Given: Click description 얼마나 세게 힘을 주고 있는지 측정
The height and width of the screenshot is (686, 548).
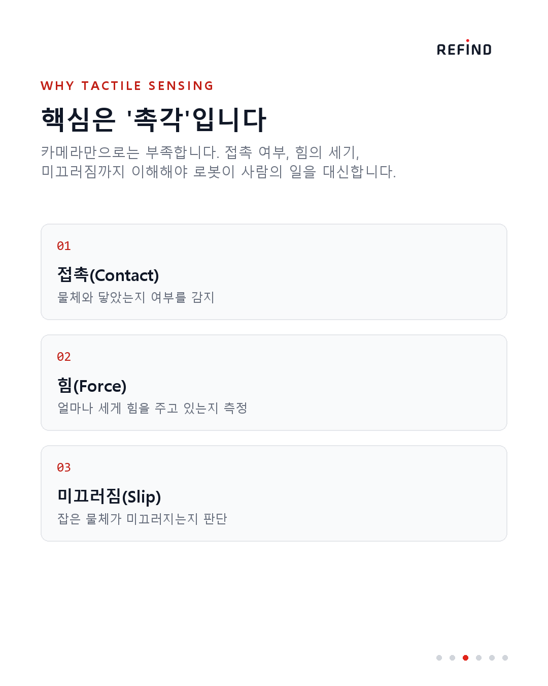Looking at the screenshot, I should (152, 408).
